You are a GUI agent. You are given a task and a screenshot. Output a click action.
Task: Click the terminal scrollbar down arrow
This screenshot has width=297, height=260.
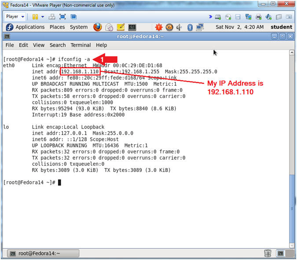[292, 245]
